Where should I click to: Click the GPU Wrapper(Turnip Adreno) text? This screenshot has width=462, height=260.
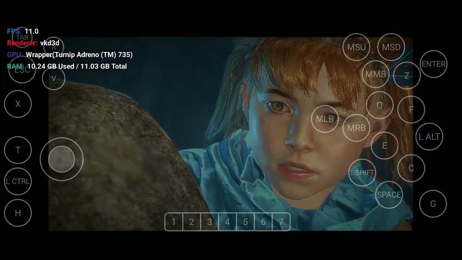click(x=70, y=55)
